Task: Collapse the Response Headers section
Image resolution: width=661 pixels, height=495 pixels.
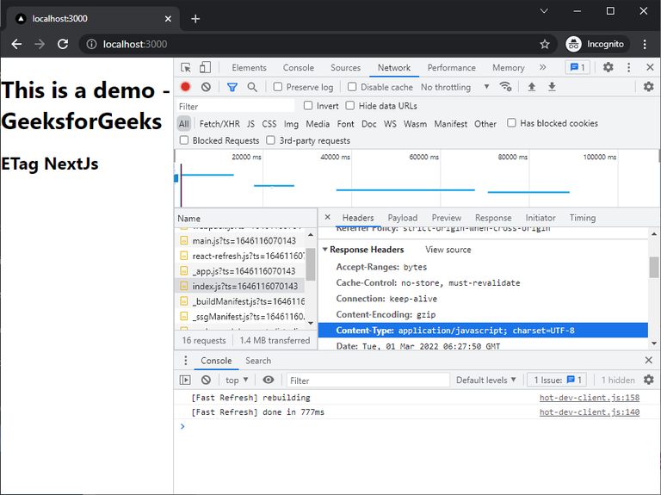Action: (x=325, y=250)
